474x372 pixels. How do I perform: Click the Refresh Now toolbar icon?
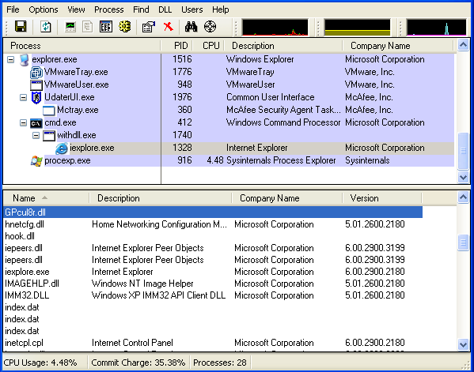46,27
